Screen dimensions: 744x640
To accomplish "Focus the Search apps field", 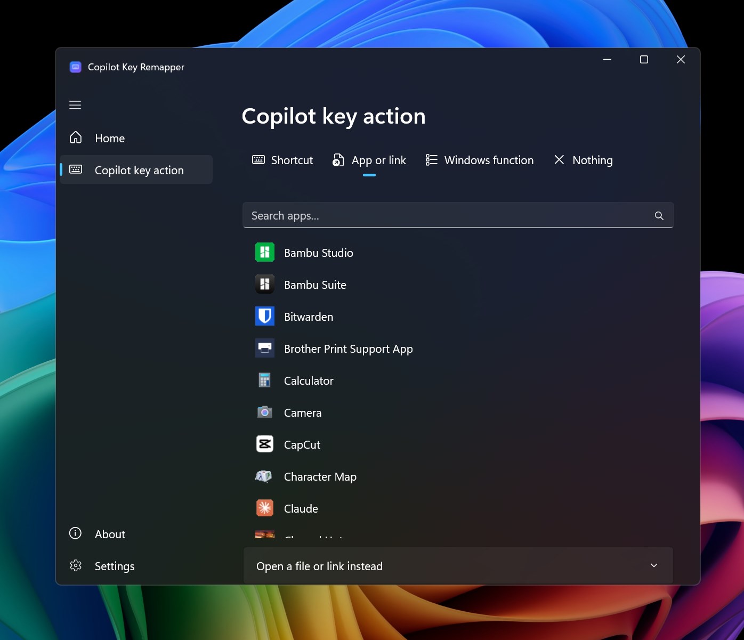I will coord(458,215).
